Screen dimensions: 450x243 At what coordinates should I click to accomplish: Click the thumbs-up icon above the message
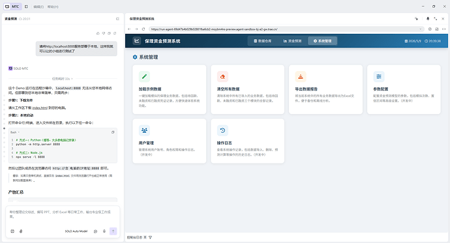[98, 33]
